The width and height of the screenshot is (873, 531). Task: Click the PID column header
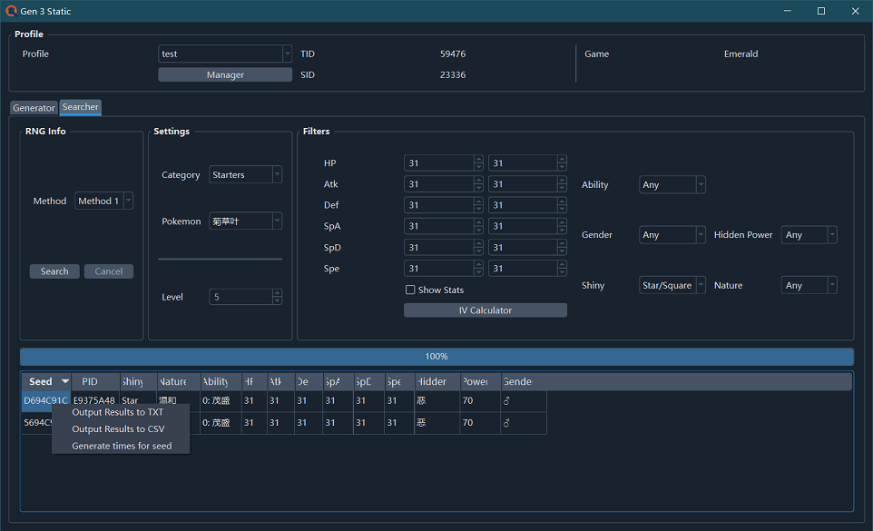(90, 382)
